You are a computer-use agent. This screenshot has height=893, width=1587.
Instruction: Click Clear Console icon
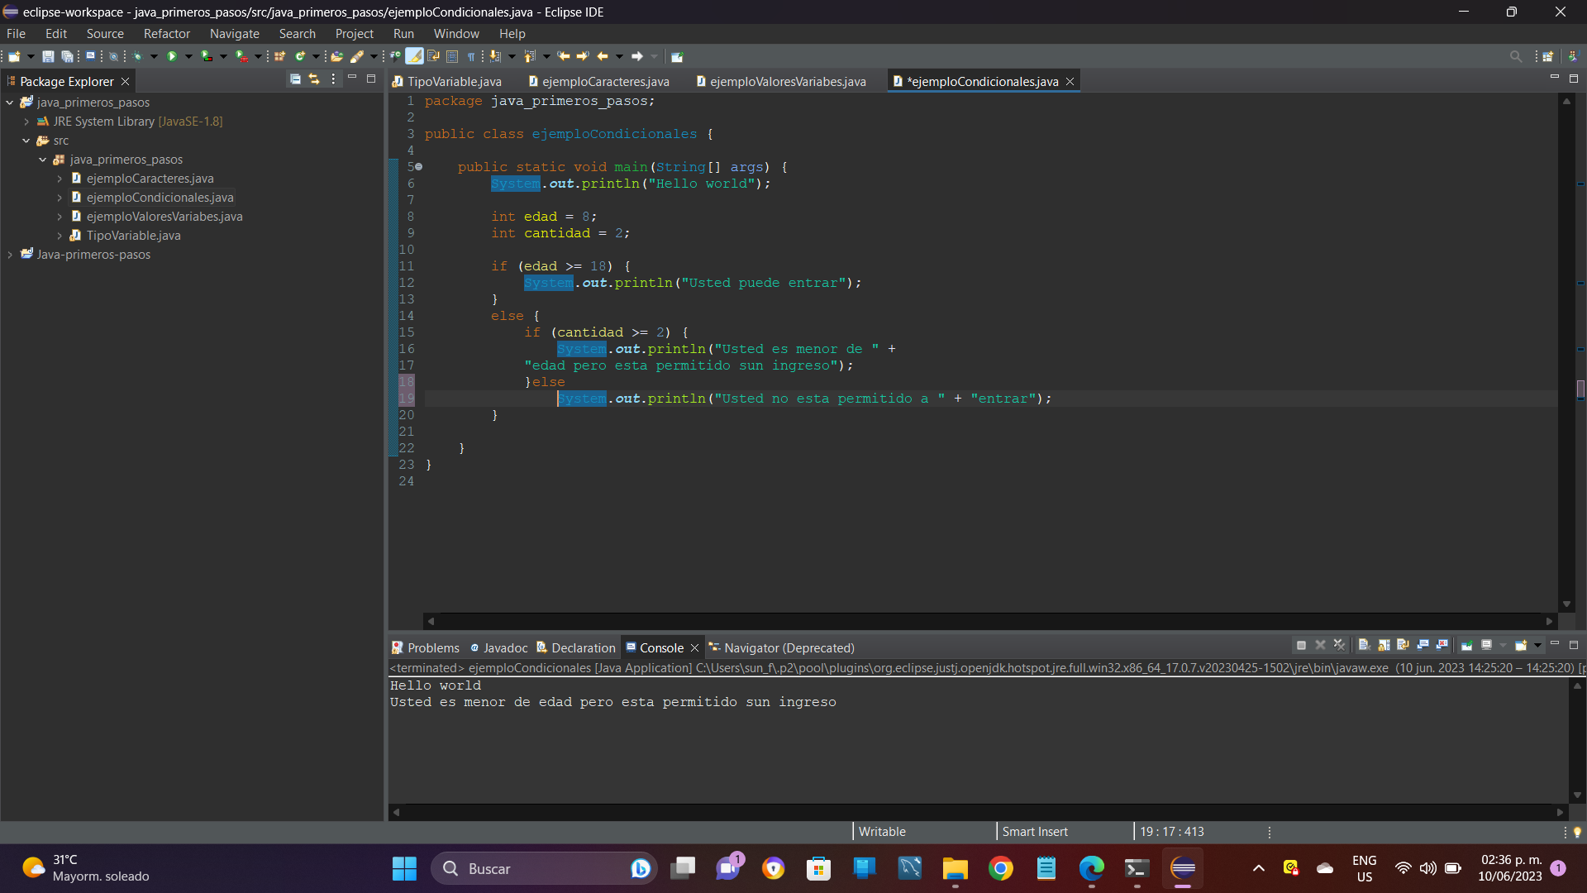pyautogui.click(x=1364, y=645)
